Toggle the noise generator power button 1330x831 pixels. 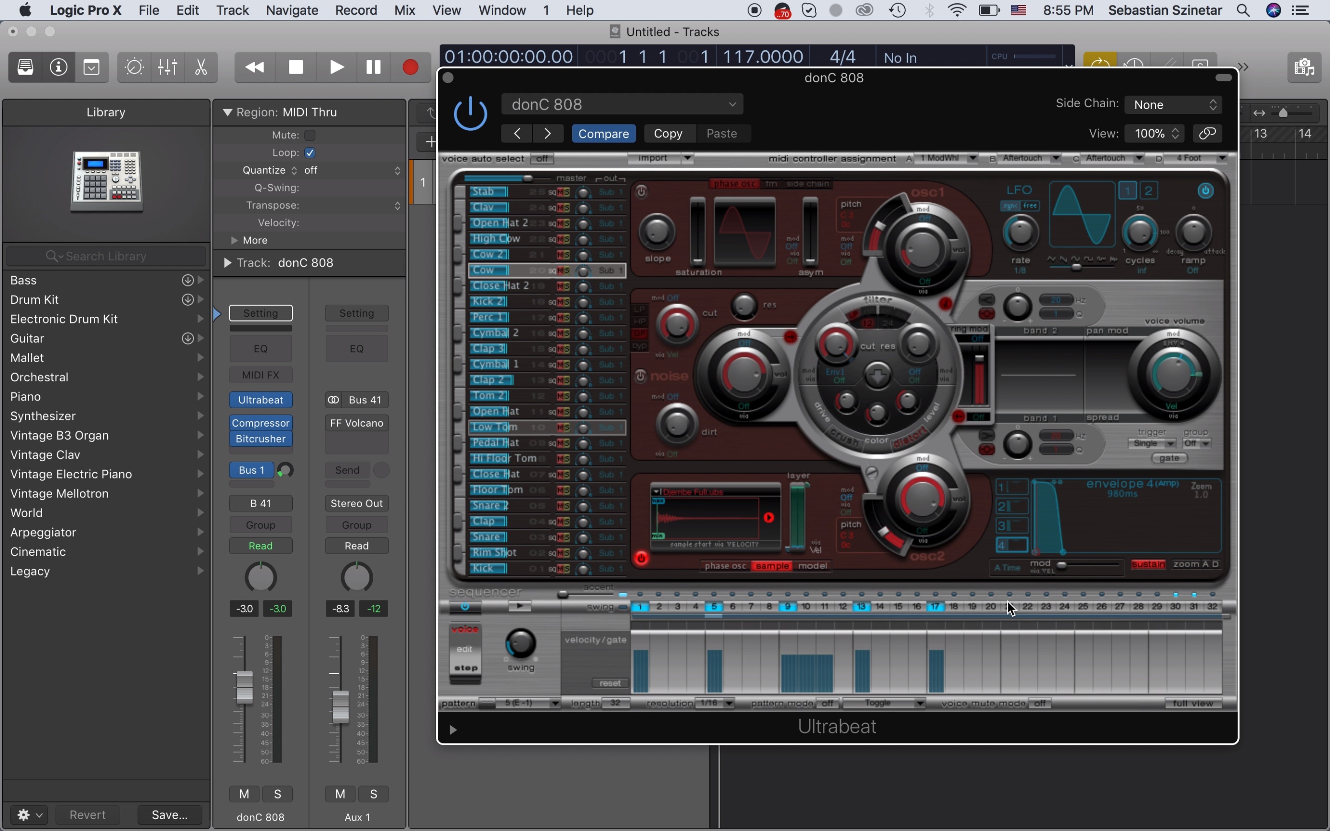(641, 377)
